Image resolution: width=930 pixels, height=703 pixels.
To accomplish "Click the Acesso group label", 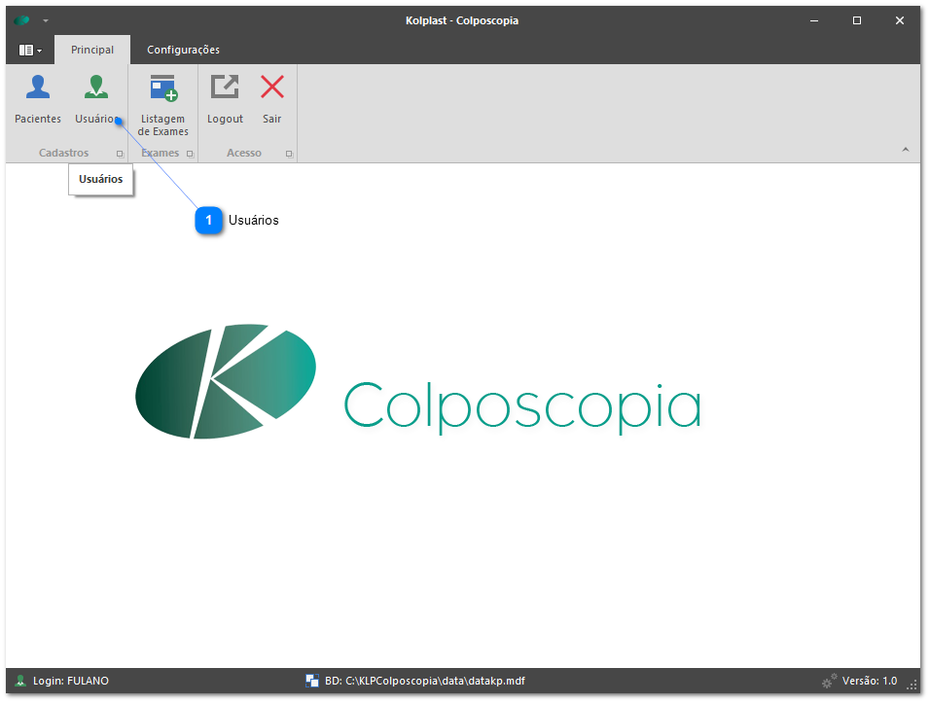I will point(244,153).
